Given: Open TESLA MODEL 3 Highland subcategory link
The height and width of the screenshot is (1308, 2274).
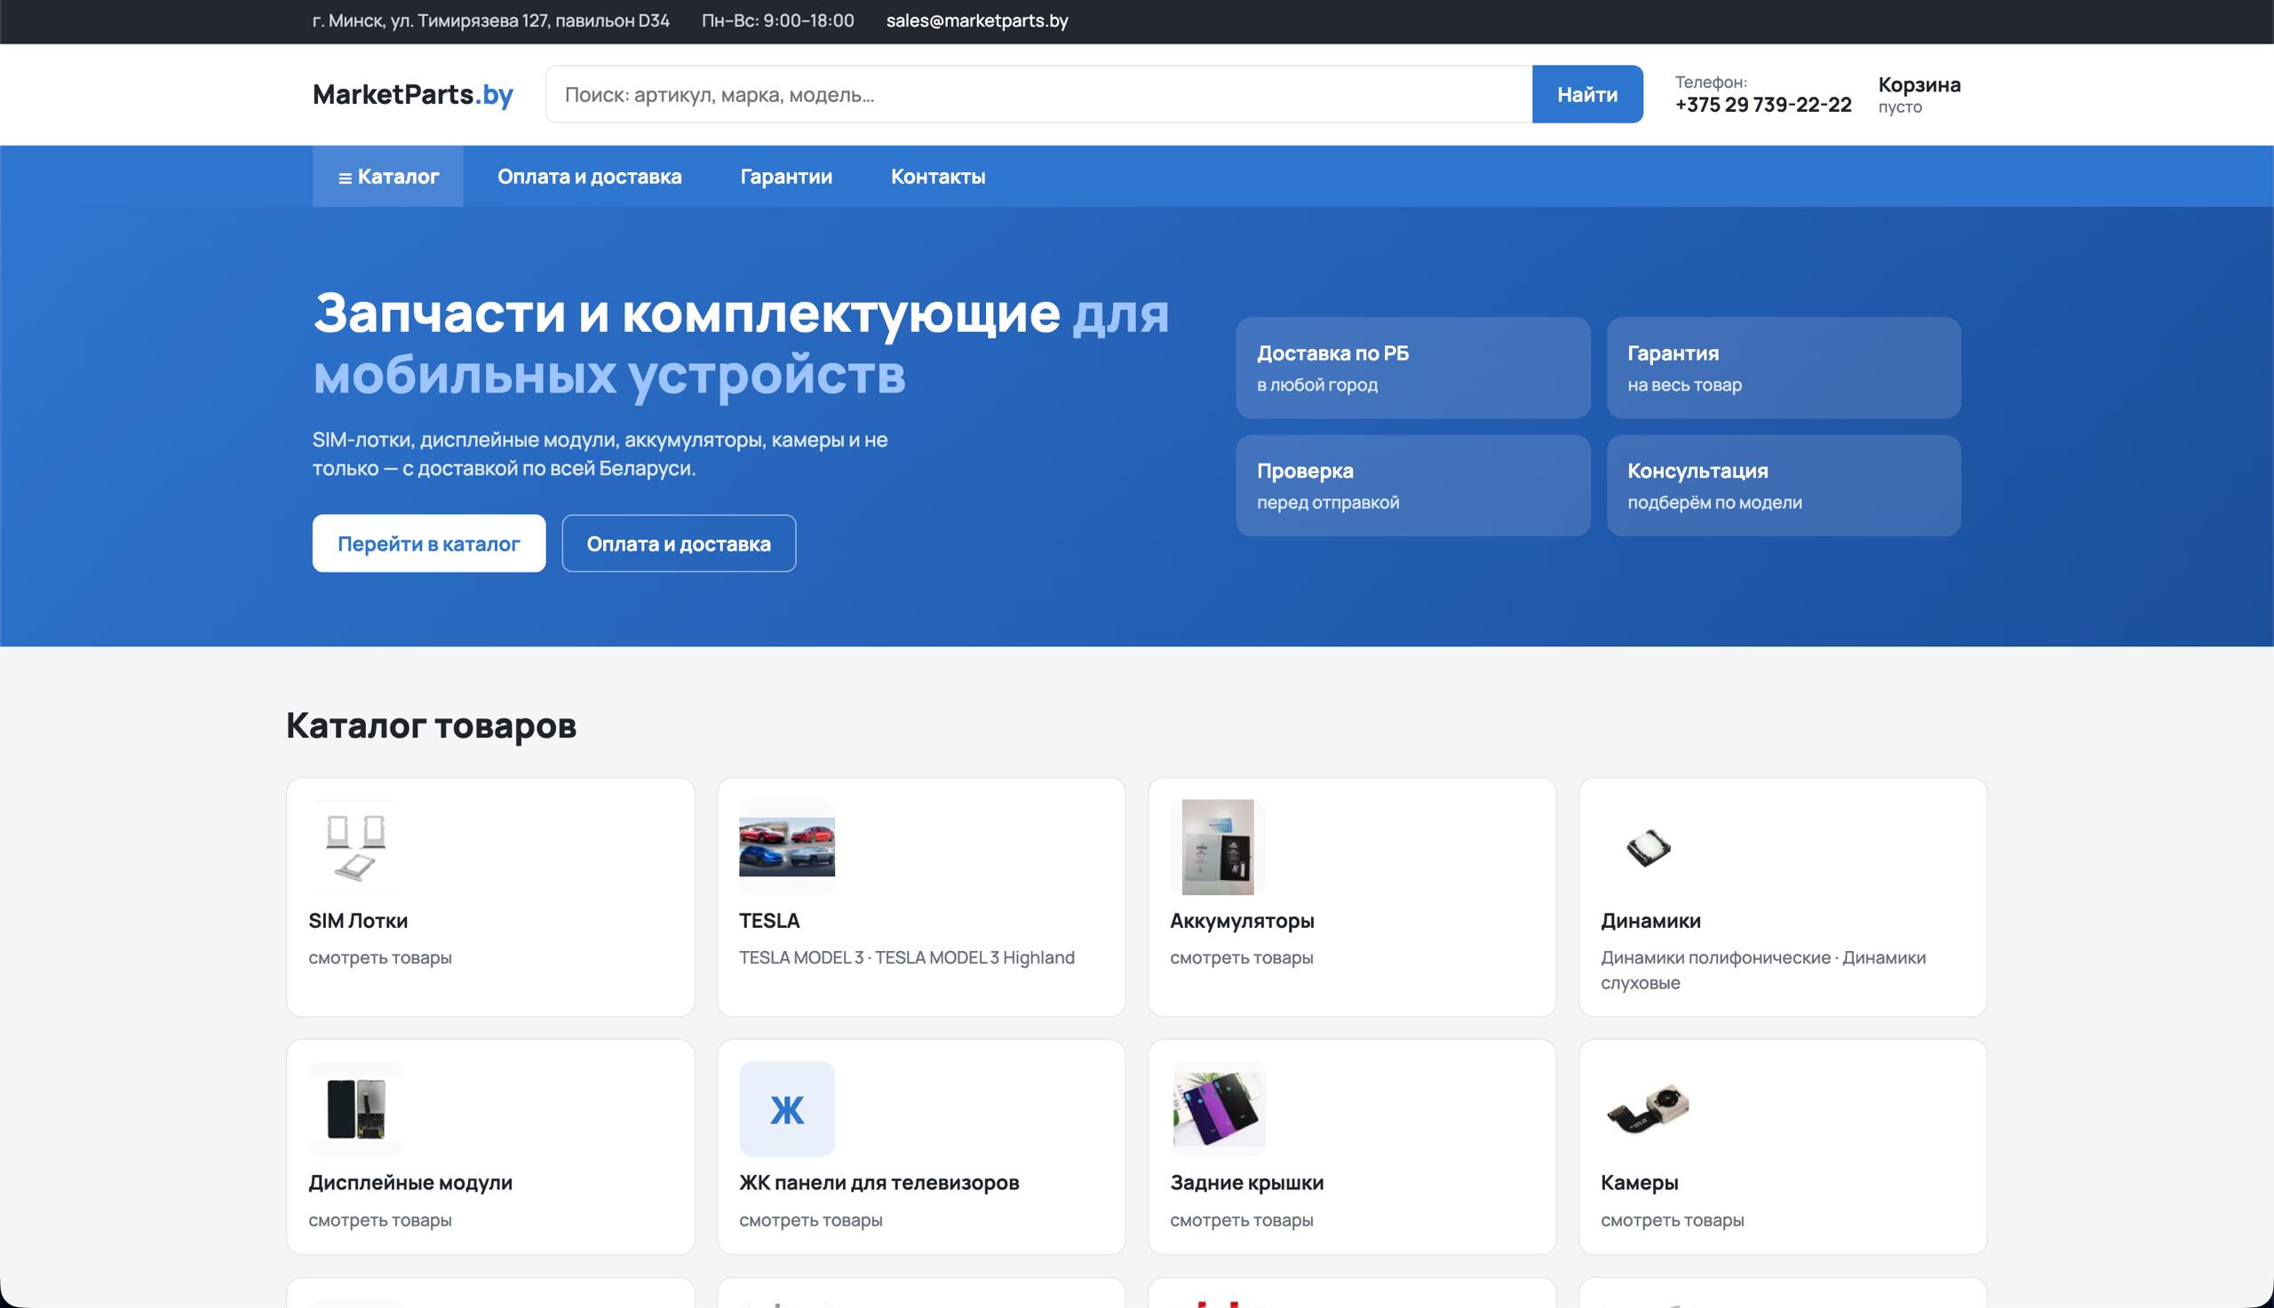Looking at the screenshot, I should (x=974, y=957).
